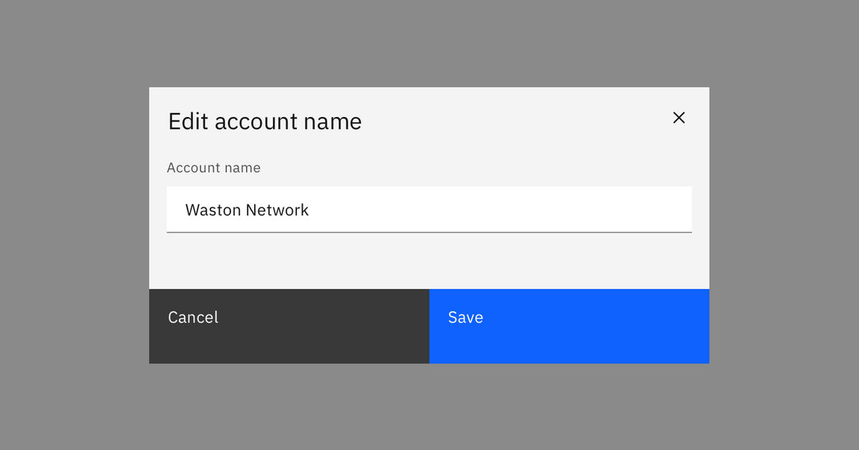This screenshot has height=450, width=859.
Task: Confirm changes with the blue Save button
Action: click(x=569, y=326)
